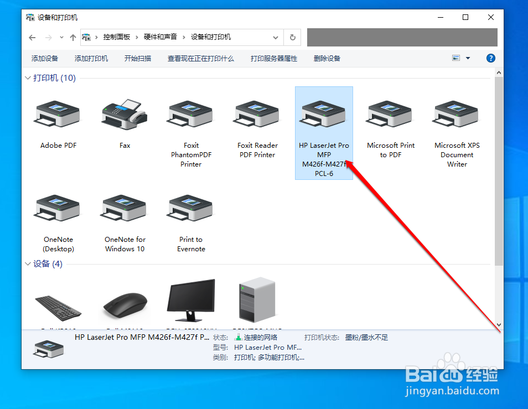Click 删除设备 in the toolbar
Viewport: 528px width, 409px height.
point(327,59)
